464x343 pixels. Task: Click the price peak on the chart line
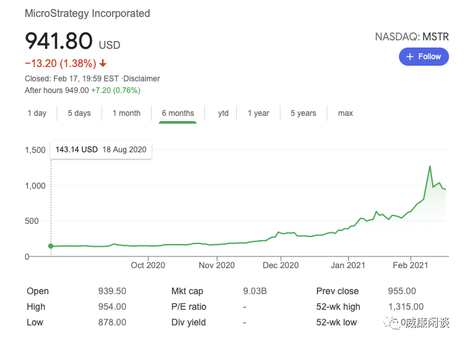(430, 167)
